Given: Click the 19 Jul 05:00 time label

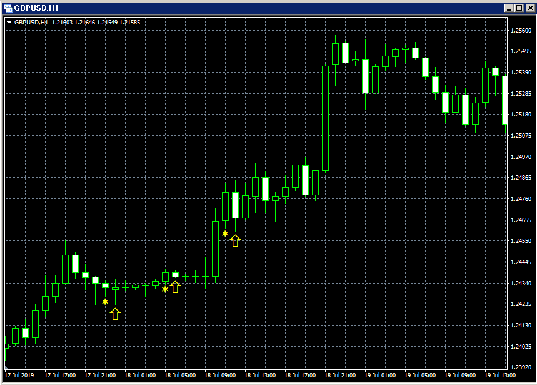Looking at the screenshot, I should [420, 376].
